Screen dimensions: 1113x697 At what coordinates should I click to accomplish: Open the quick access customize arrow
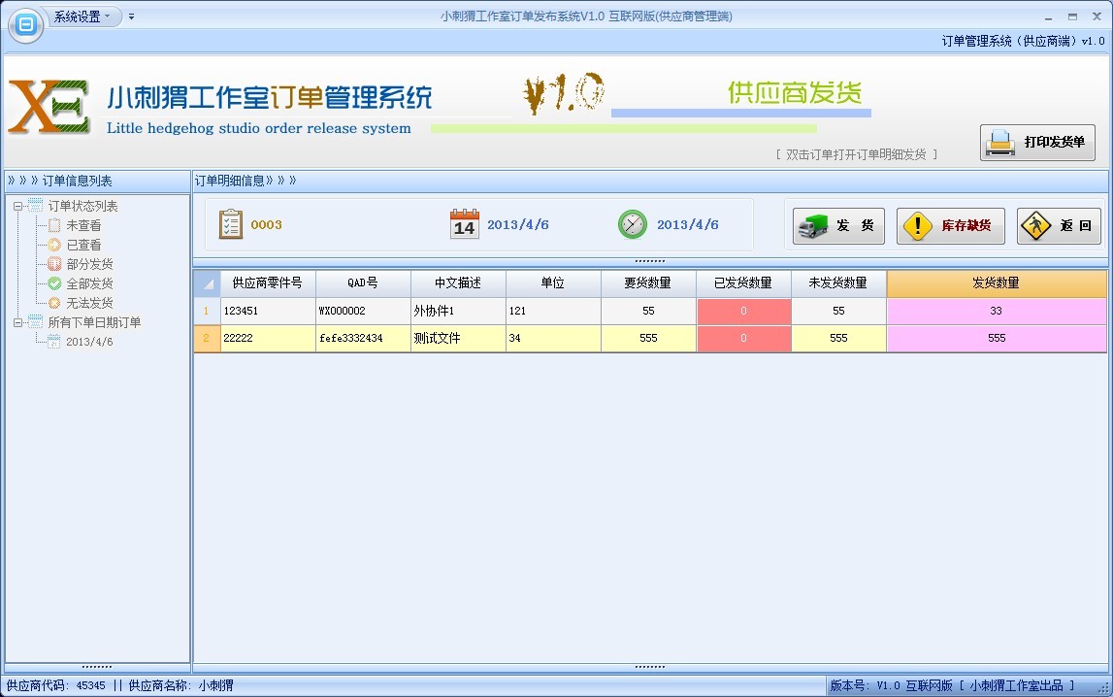pos(131,17)
